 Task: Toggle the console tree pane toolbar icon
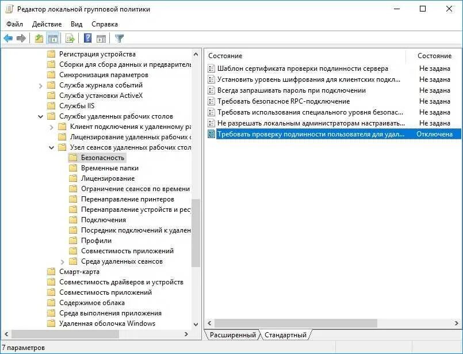[53, 39]
